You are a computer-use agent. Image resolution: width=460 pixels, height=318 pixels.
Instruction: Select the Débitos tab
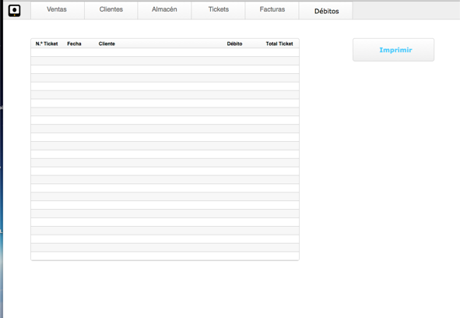click(x=326, y=11)
